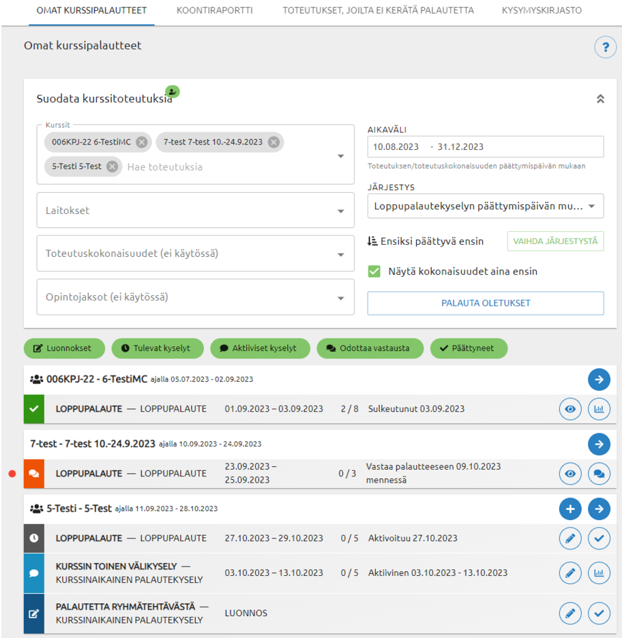This screenshot has height=638, width=622.
Task: Click the Palauta oletukset button
Action: (x=485, y=303)
